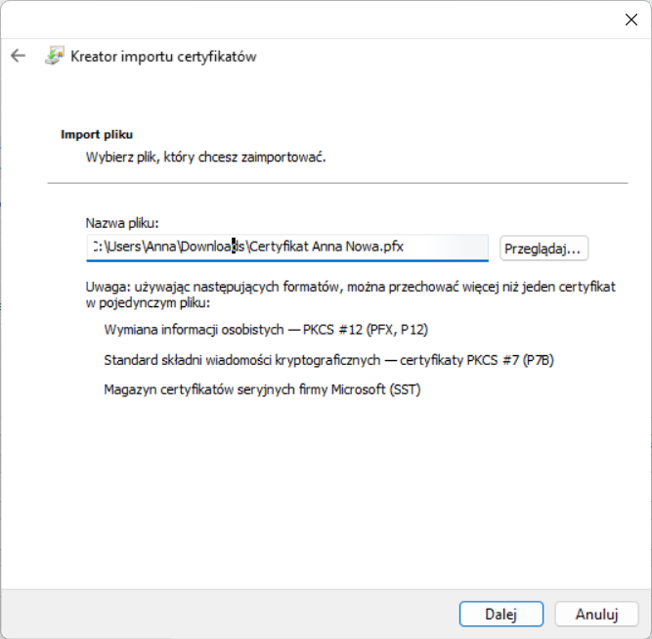Click the PKCS #12 (PFX, P12) line
The image size is (652, 639).
click(266, 330)
